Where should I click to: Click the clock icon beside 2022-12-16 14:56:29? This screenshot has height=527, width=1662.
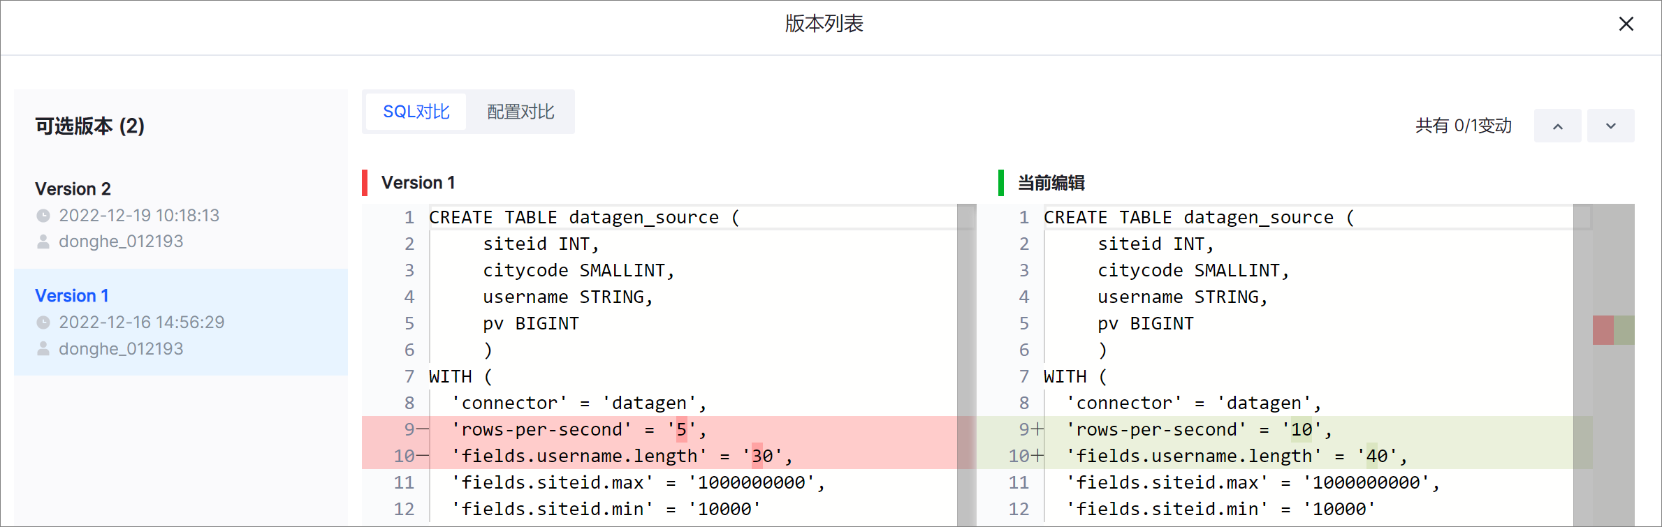[43, 322]
